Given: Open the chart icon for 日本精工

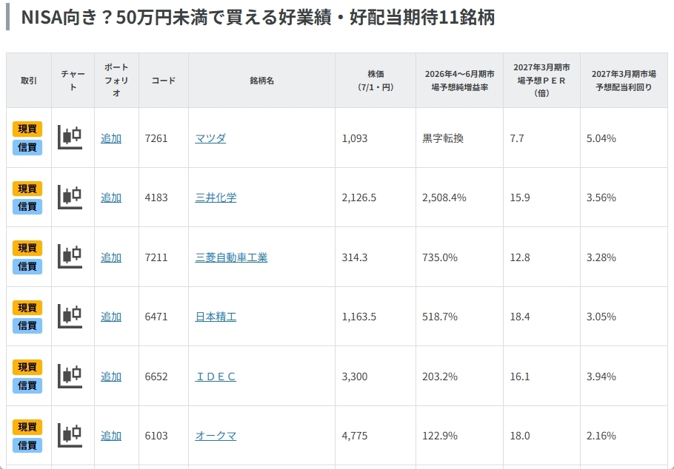Looking at the screenshot, I should [x=70, y=317].
